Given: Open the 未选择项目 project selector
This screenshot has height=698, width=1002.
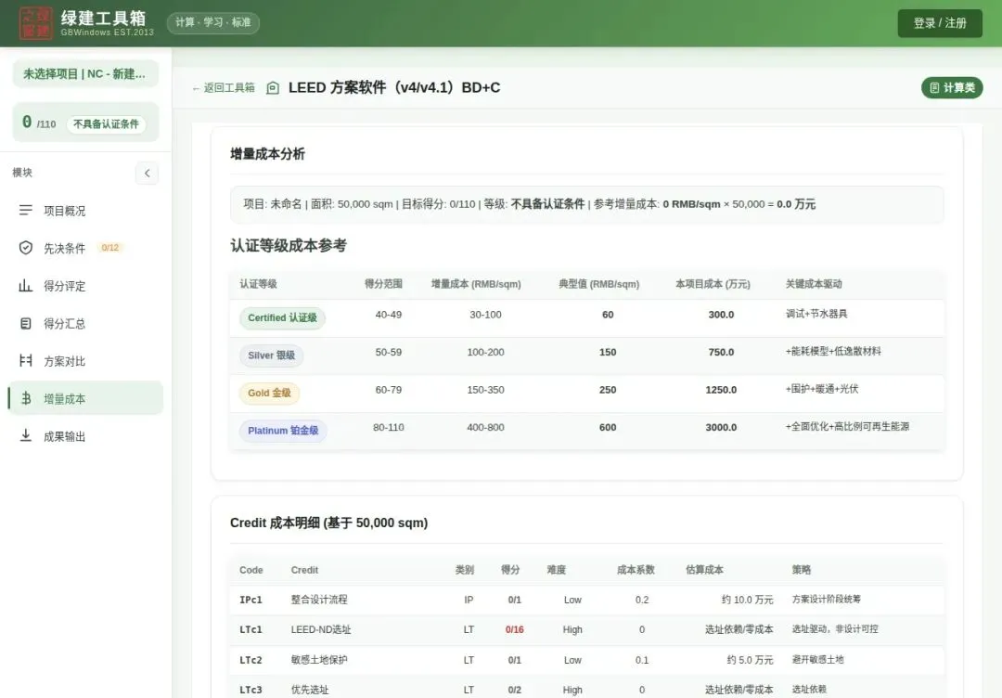Looking at the screenshot, I should tap(85, 73).
